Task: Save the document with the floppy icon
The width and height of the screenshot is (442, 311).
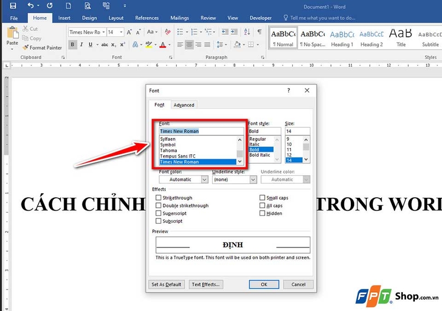Action: click(x=13, y=6)
